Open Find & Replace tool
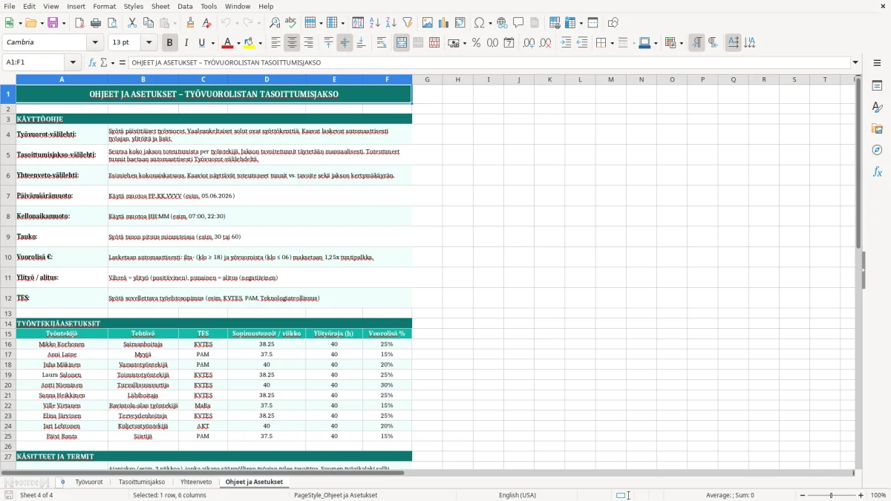Image resolution: width=891 pixels, height=501 pixels. tap(275, 23)
